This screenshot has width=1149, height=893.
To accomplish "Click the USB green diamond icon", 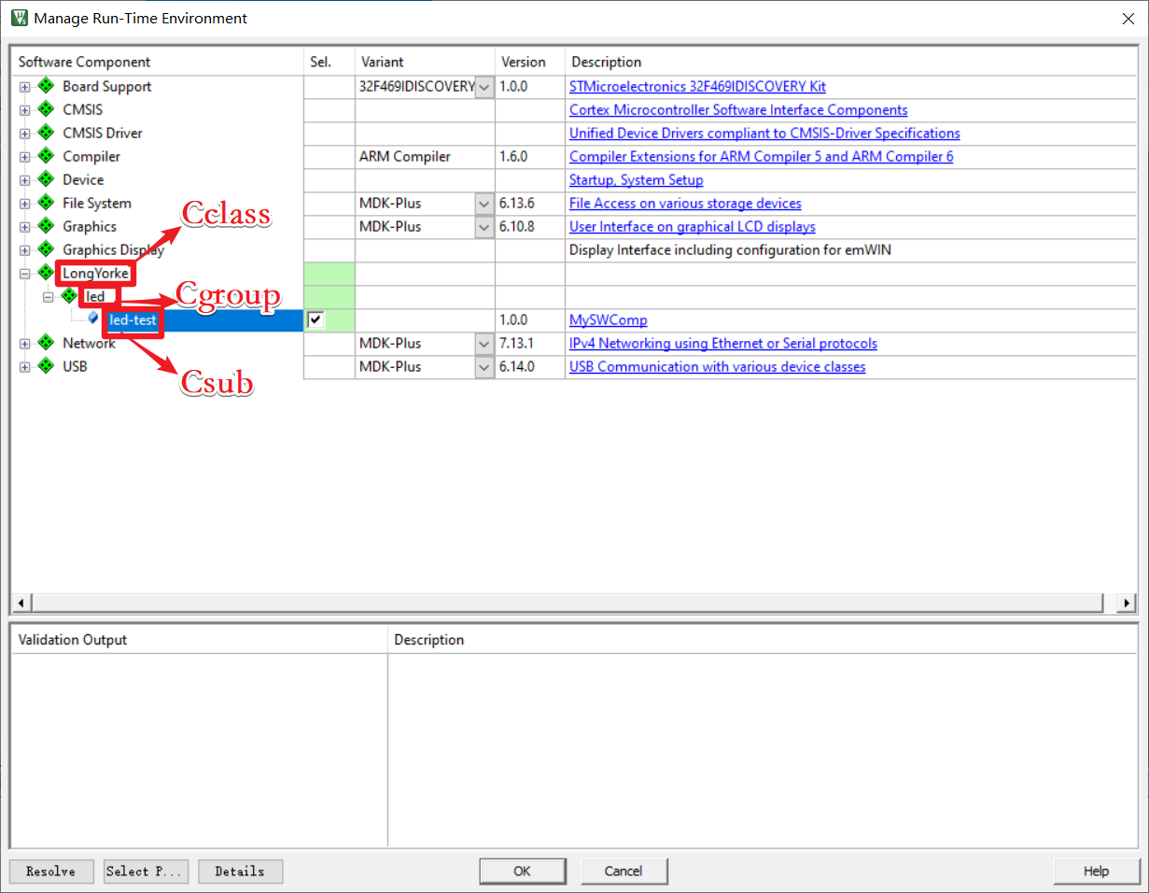I will tap(46, 366).
